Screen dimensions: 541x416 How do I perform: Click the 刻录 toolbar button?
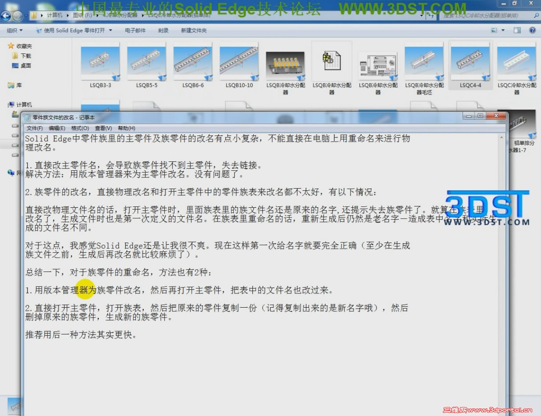coord(163,30)
